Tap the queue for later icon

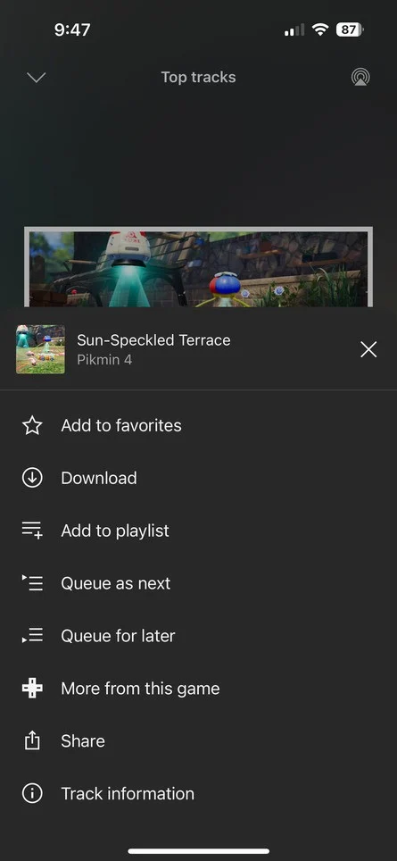click(x=32, y=635)
